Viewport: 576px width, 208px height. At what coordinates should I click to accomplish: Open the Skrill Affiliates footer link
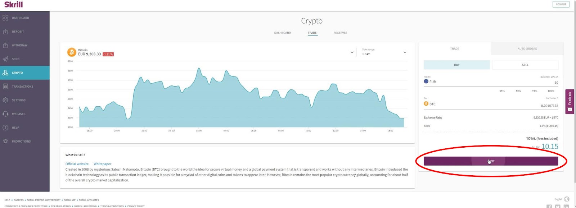coord(89,200)
